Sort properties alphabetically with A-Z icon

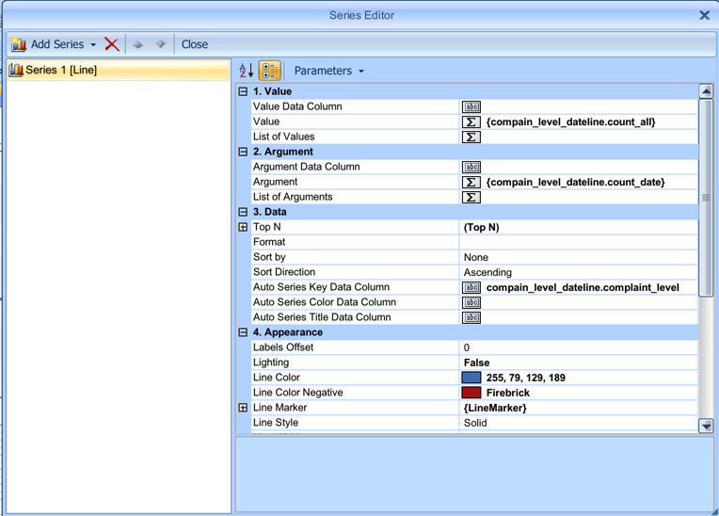pyautogui.click(x=247, y=71)
